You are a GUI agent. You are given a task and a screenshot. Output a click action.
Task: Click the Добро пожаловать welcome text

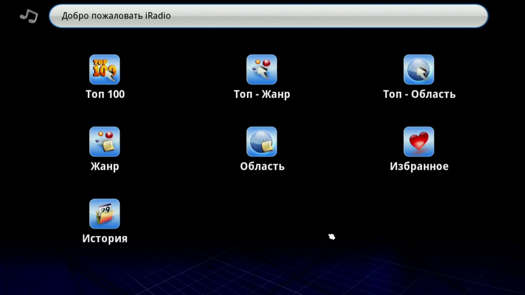pos(103,16)
